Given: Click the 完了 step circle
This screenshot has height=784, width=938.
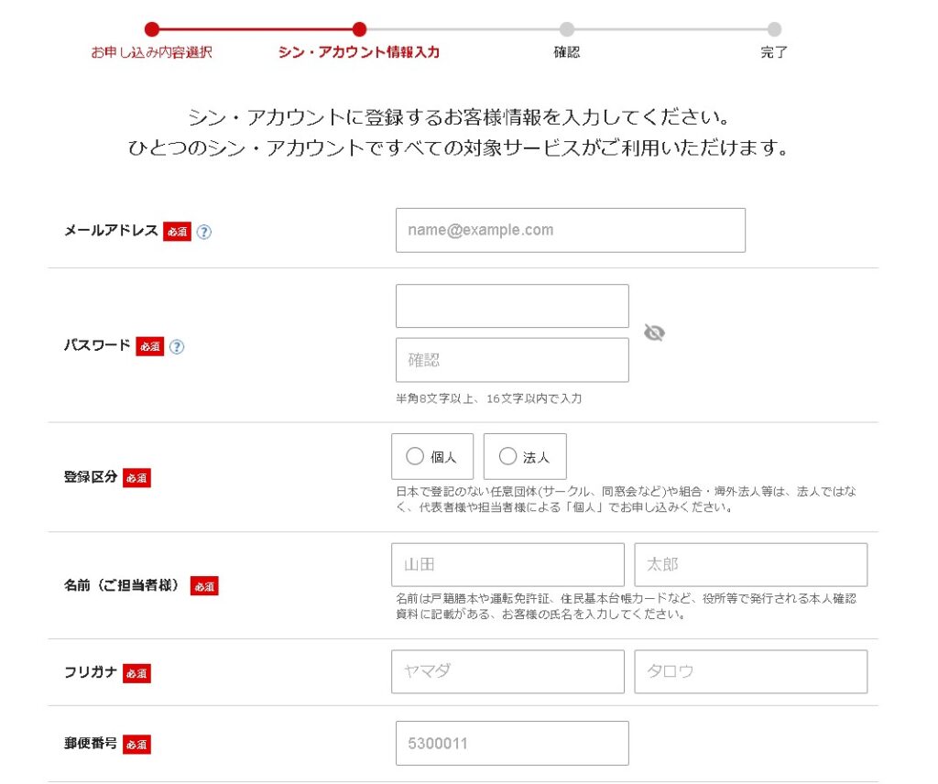Looking at the screenshot, I should click(x=774, y=29).
